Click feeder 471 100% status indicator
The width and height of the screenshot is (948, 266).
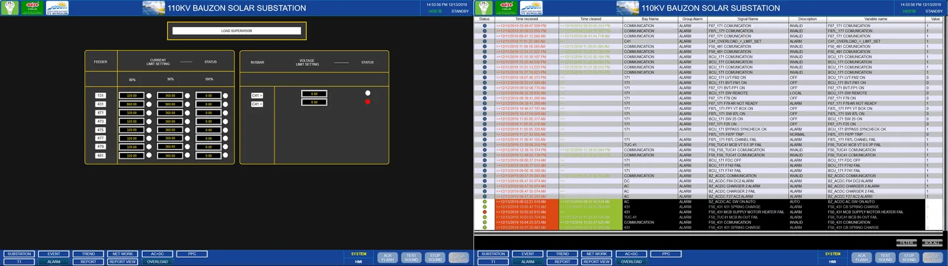225,113
